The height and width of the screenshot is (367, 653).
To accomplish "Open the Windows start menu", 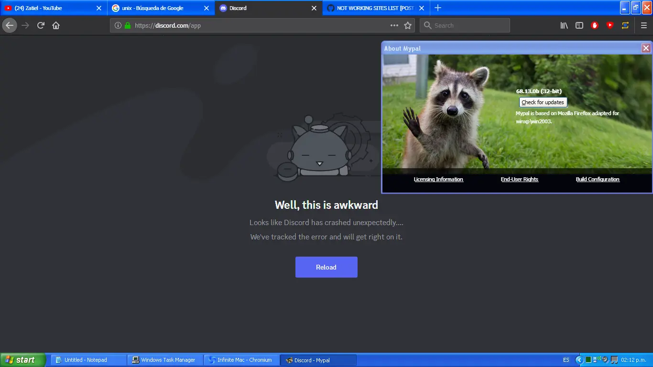I will [x=22, y=360].
